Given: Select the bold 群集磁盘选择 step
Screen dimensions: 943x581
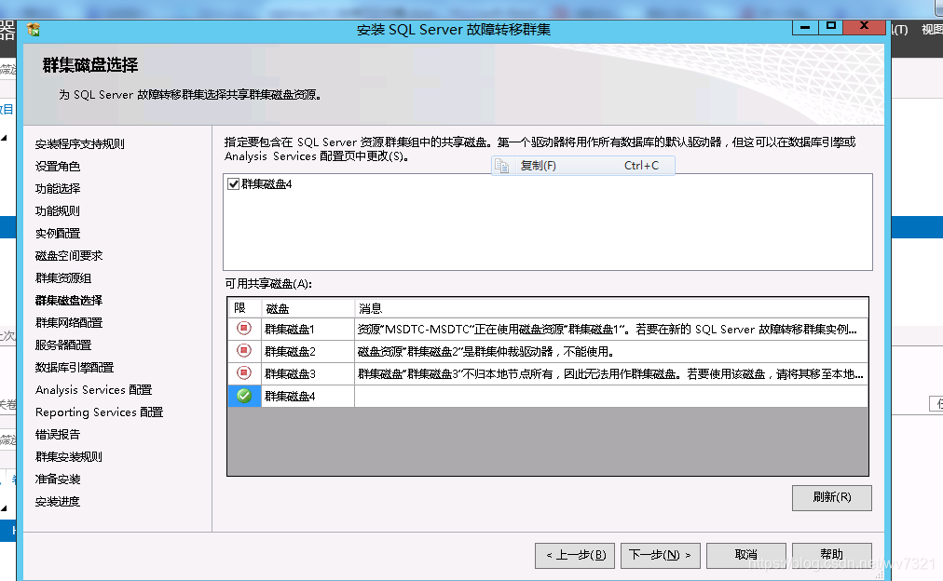Looking at the screenshot, I should [69, 301].
